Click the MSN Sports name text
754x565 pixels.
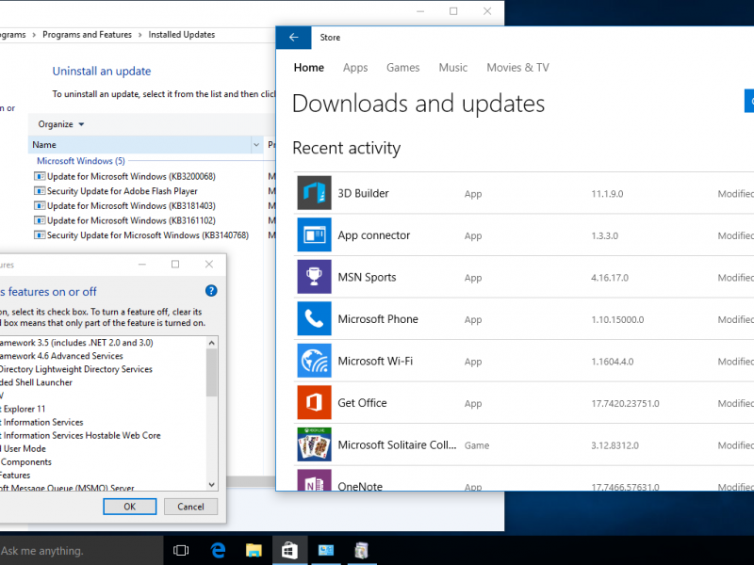[x=367, y=277]
